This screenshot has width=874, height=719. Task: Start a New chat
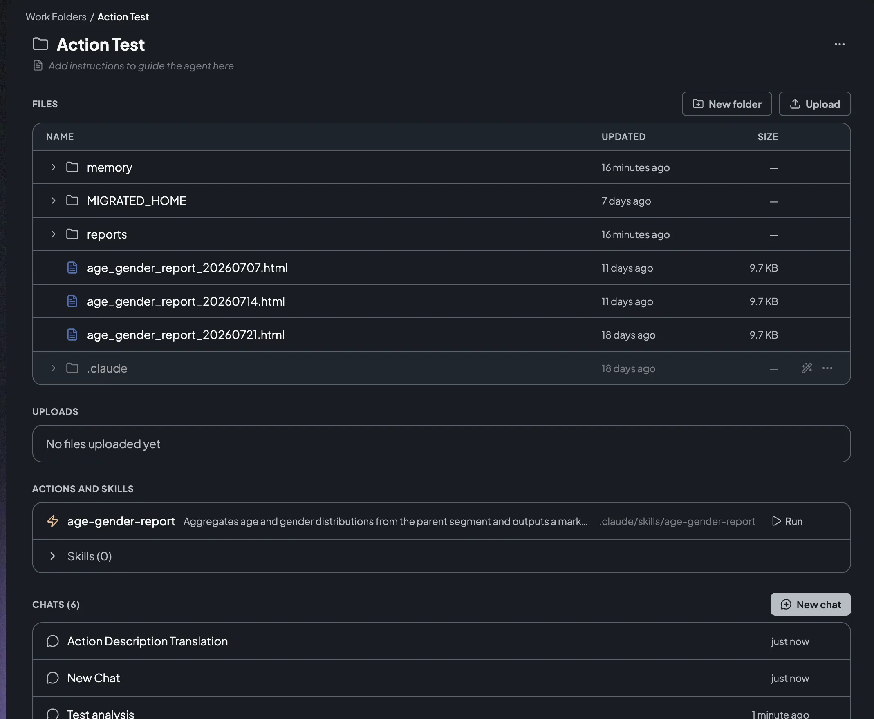[x=810, y=604]
